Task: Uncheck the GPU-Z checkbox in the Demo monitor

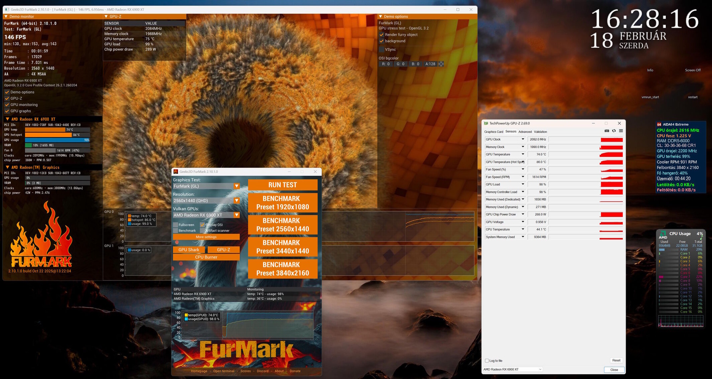Action: point(7,98)
